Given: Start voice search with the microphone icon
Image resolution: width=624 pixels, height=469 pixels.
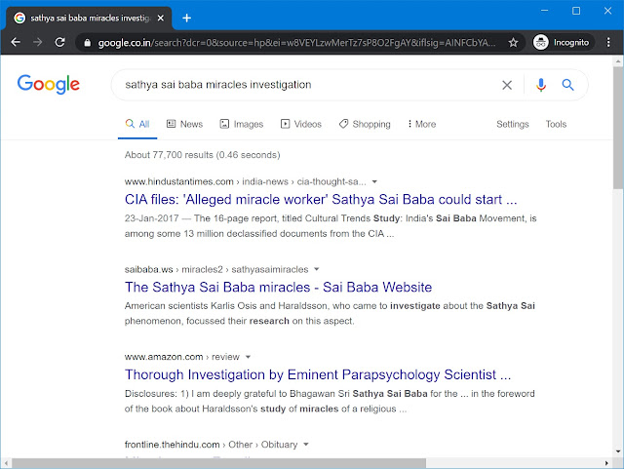Looking at the screenshot, I should coord(541,85).
